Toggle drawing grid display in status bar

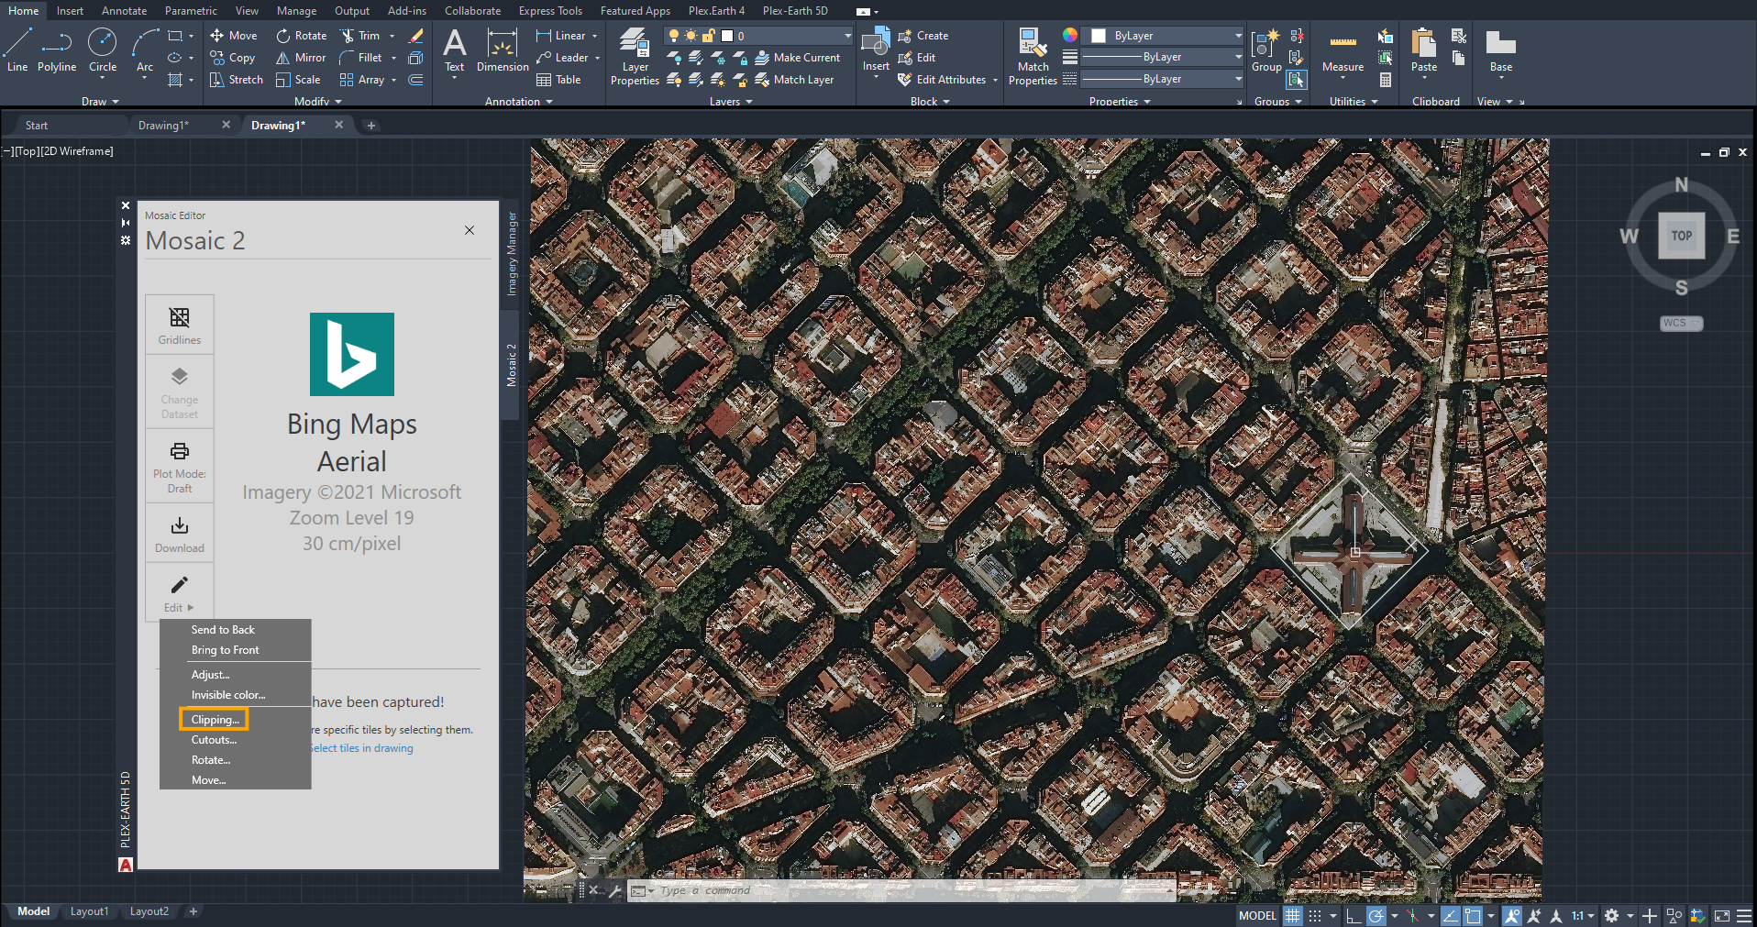1293,916
